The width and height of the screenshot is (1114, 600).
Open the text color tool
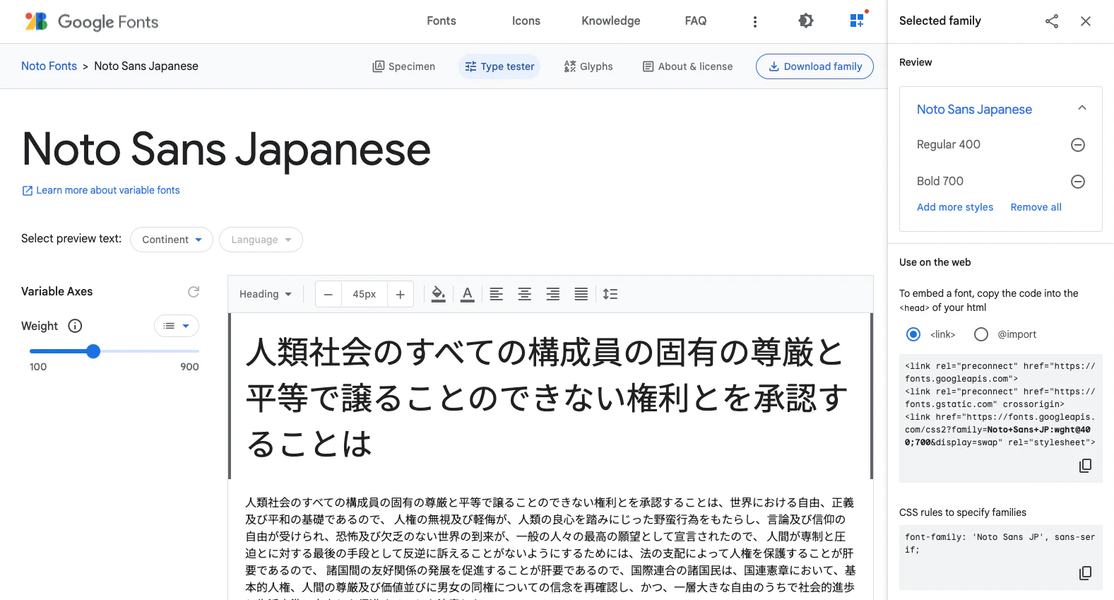pyautogui.click(x=467, y=294)
